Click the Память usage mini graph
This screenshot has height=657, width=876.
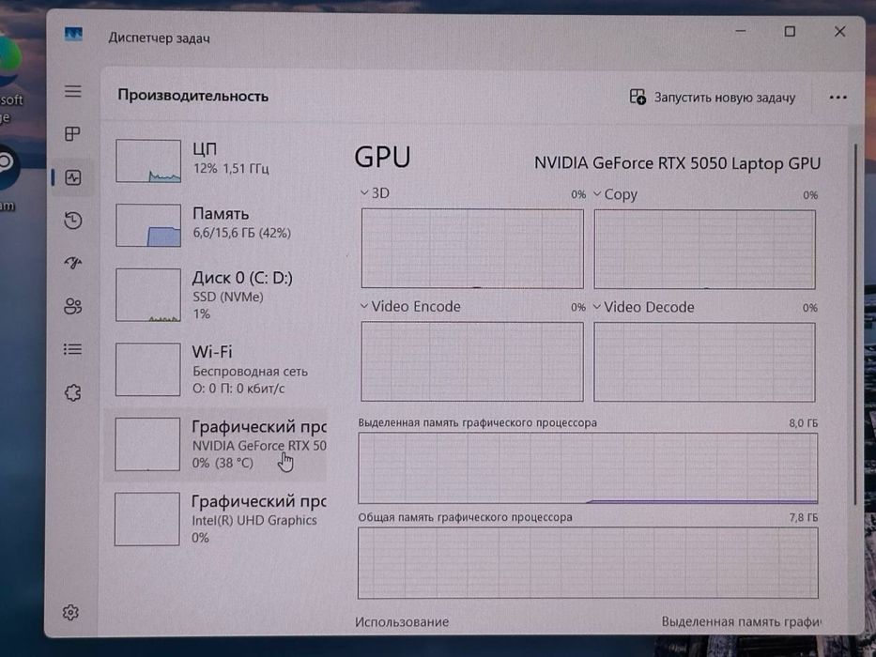click(x=148, y=225)
